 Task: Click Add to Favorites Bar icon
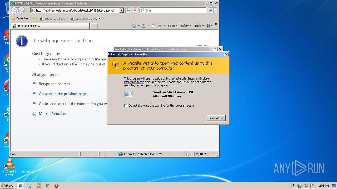pos(35,19)
